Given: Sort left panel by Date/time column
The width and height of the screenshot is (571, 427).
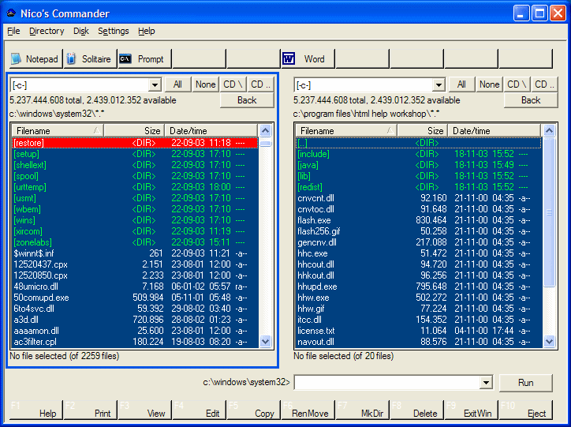Looking at the screenshot, I should point(211,130).
